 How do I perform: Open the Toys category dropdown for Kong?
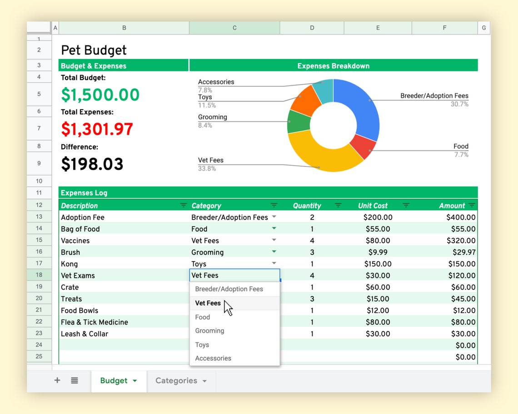[x=274, y=264]
